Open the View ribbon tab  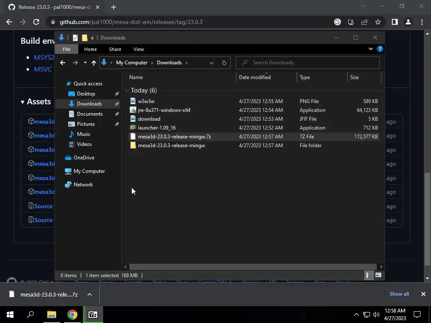coord(138,49)
